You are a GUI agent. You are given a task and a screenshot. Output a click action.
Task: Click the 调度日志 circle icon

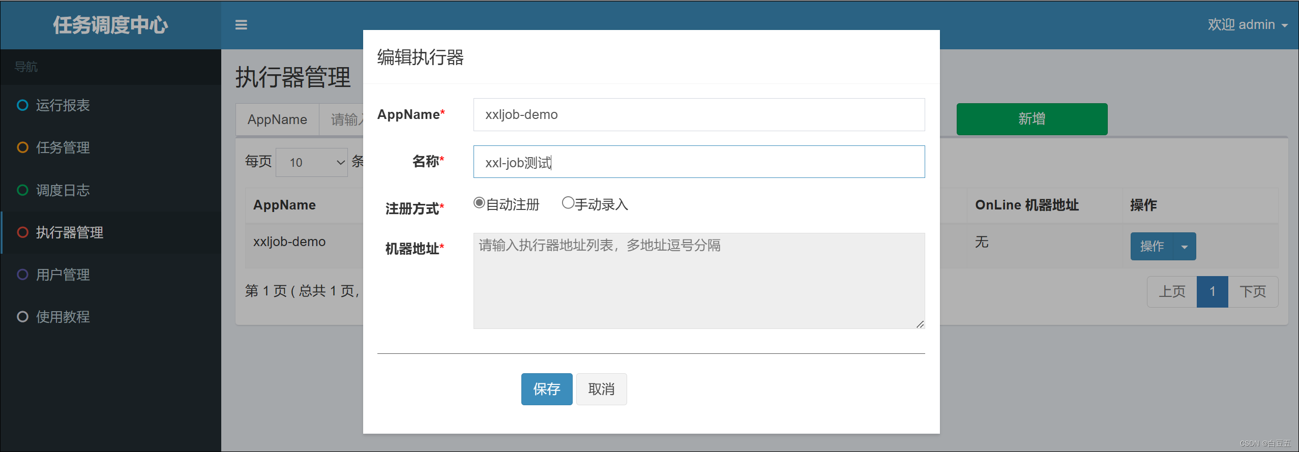[22, 190]
